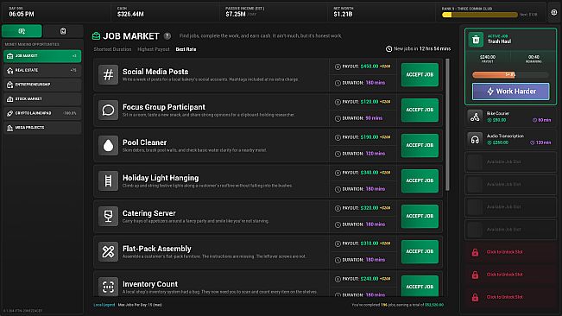Click the Social Media Posts hashtag icon
This screenshot has height=316, width=562.
point(108,74)
